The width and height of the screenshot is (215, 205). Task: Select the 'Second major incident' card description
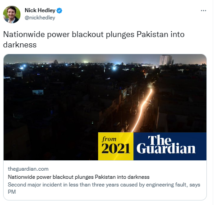(x=104, y=188)
